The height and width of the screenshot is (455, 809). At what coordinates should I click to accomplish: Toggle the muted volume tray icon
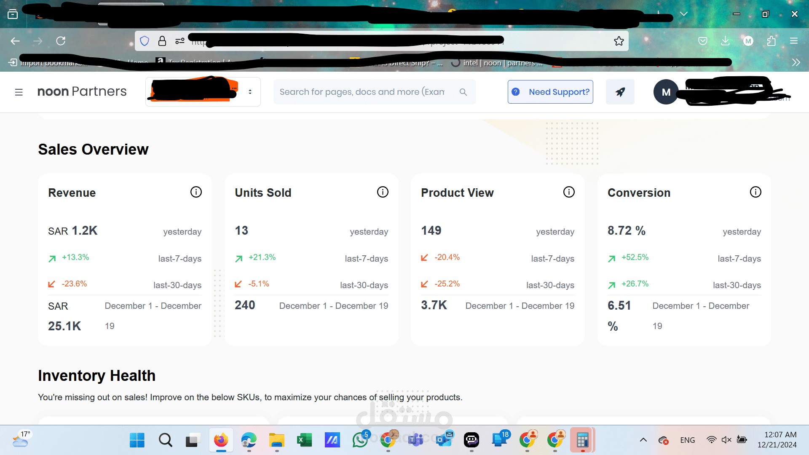tap(726, 440)
